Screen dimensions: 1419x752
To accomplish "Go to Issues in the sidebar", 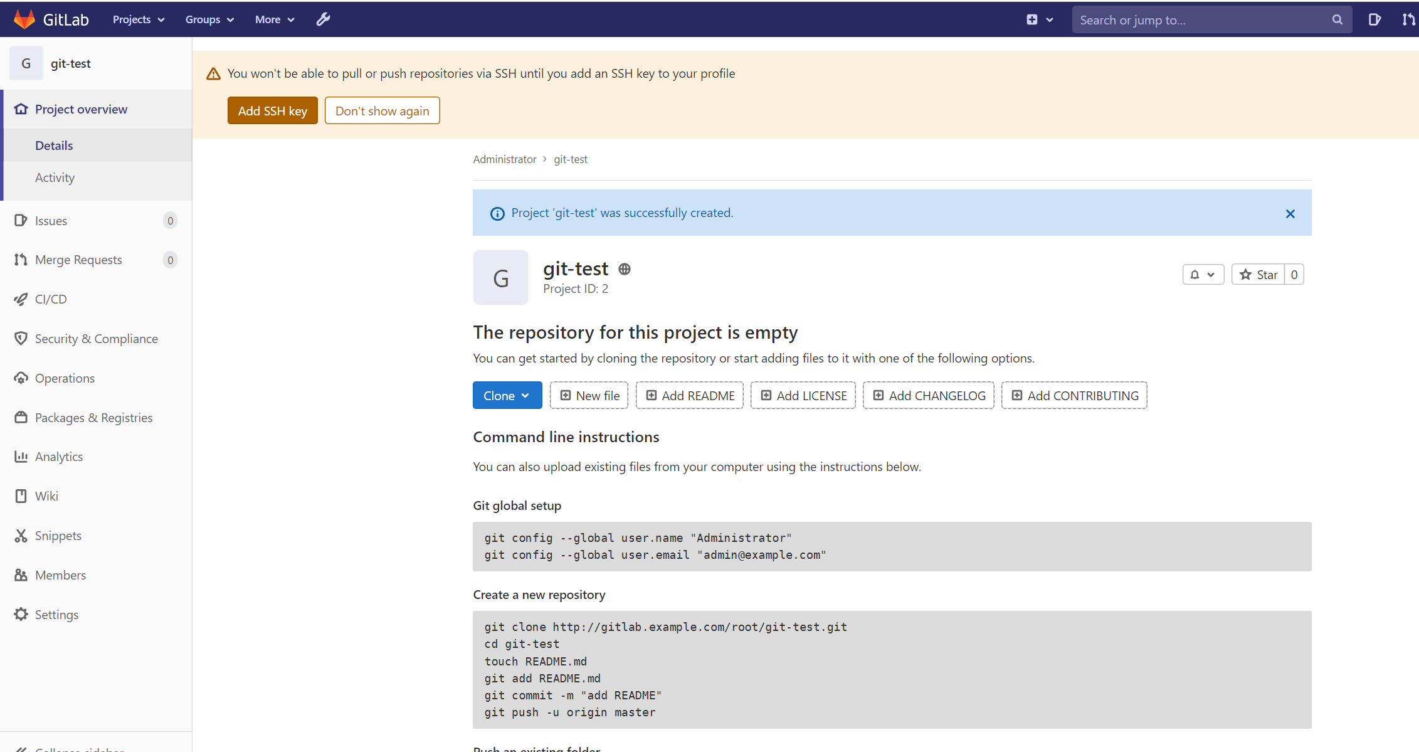I will [51, 221].
